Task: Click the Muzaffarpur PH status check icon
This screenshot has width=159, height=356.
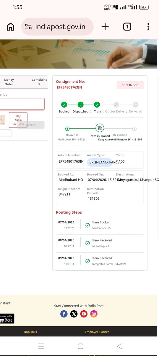Action: [x=87, y=243]
